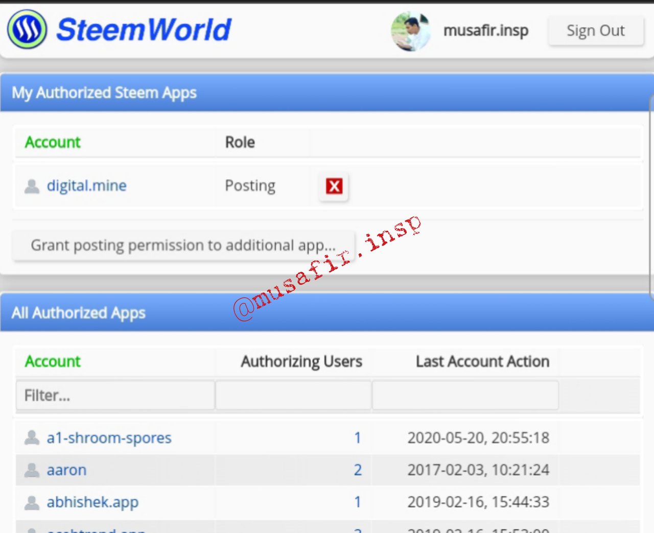This screenshot has width=654, height=533.
Task: Sort by Authorizing Users column header
Action: 301,362
